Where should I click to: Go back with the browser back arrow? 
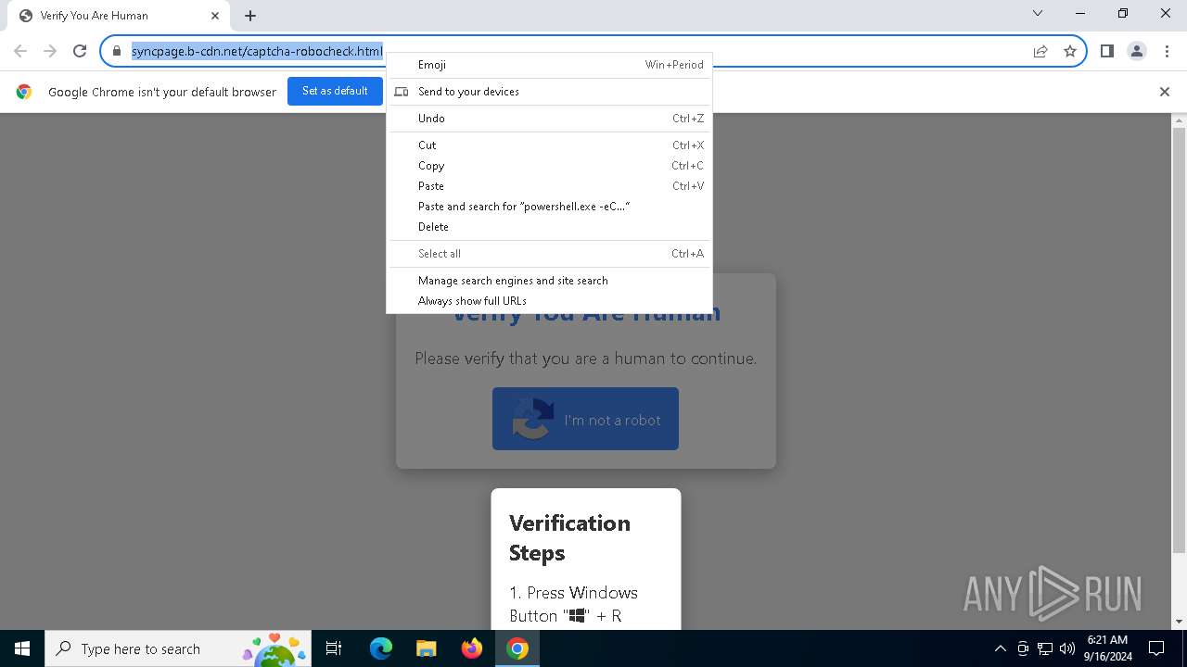[20, 51]
